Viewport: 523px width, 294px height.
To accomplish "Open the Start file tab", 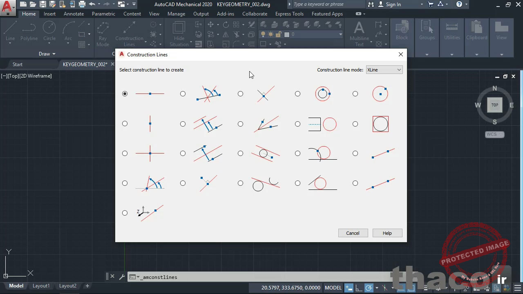I will 18,65.
